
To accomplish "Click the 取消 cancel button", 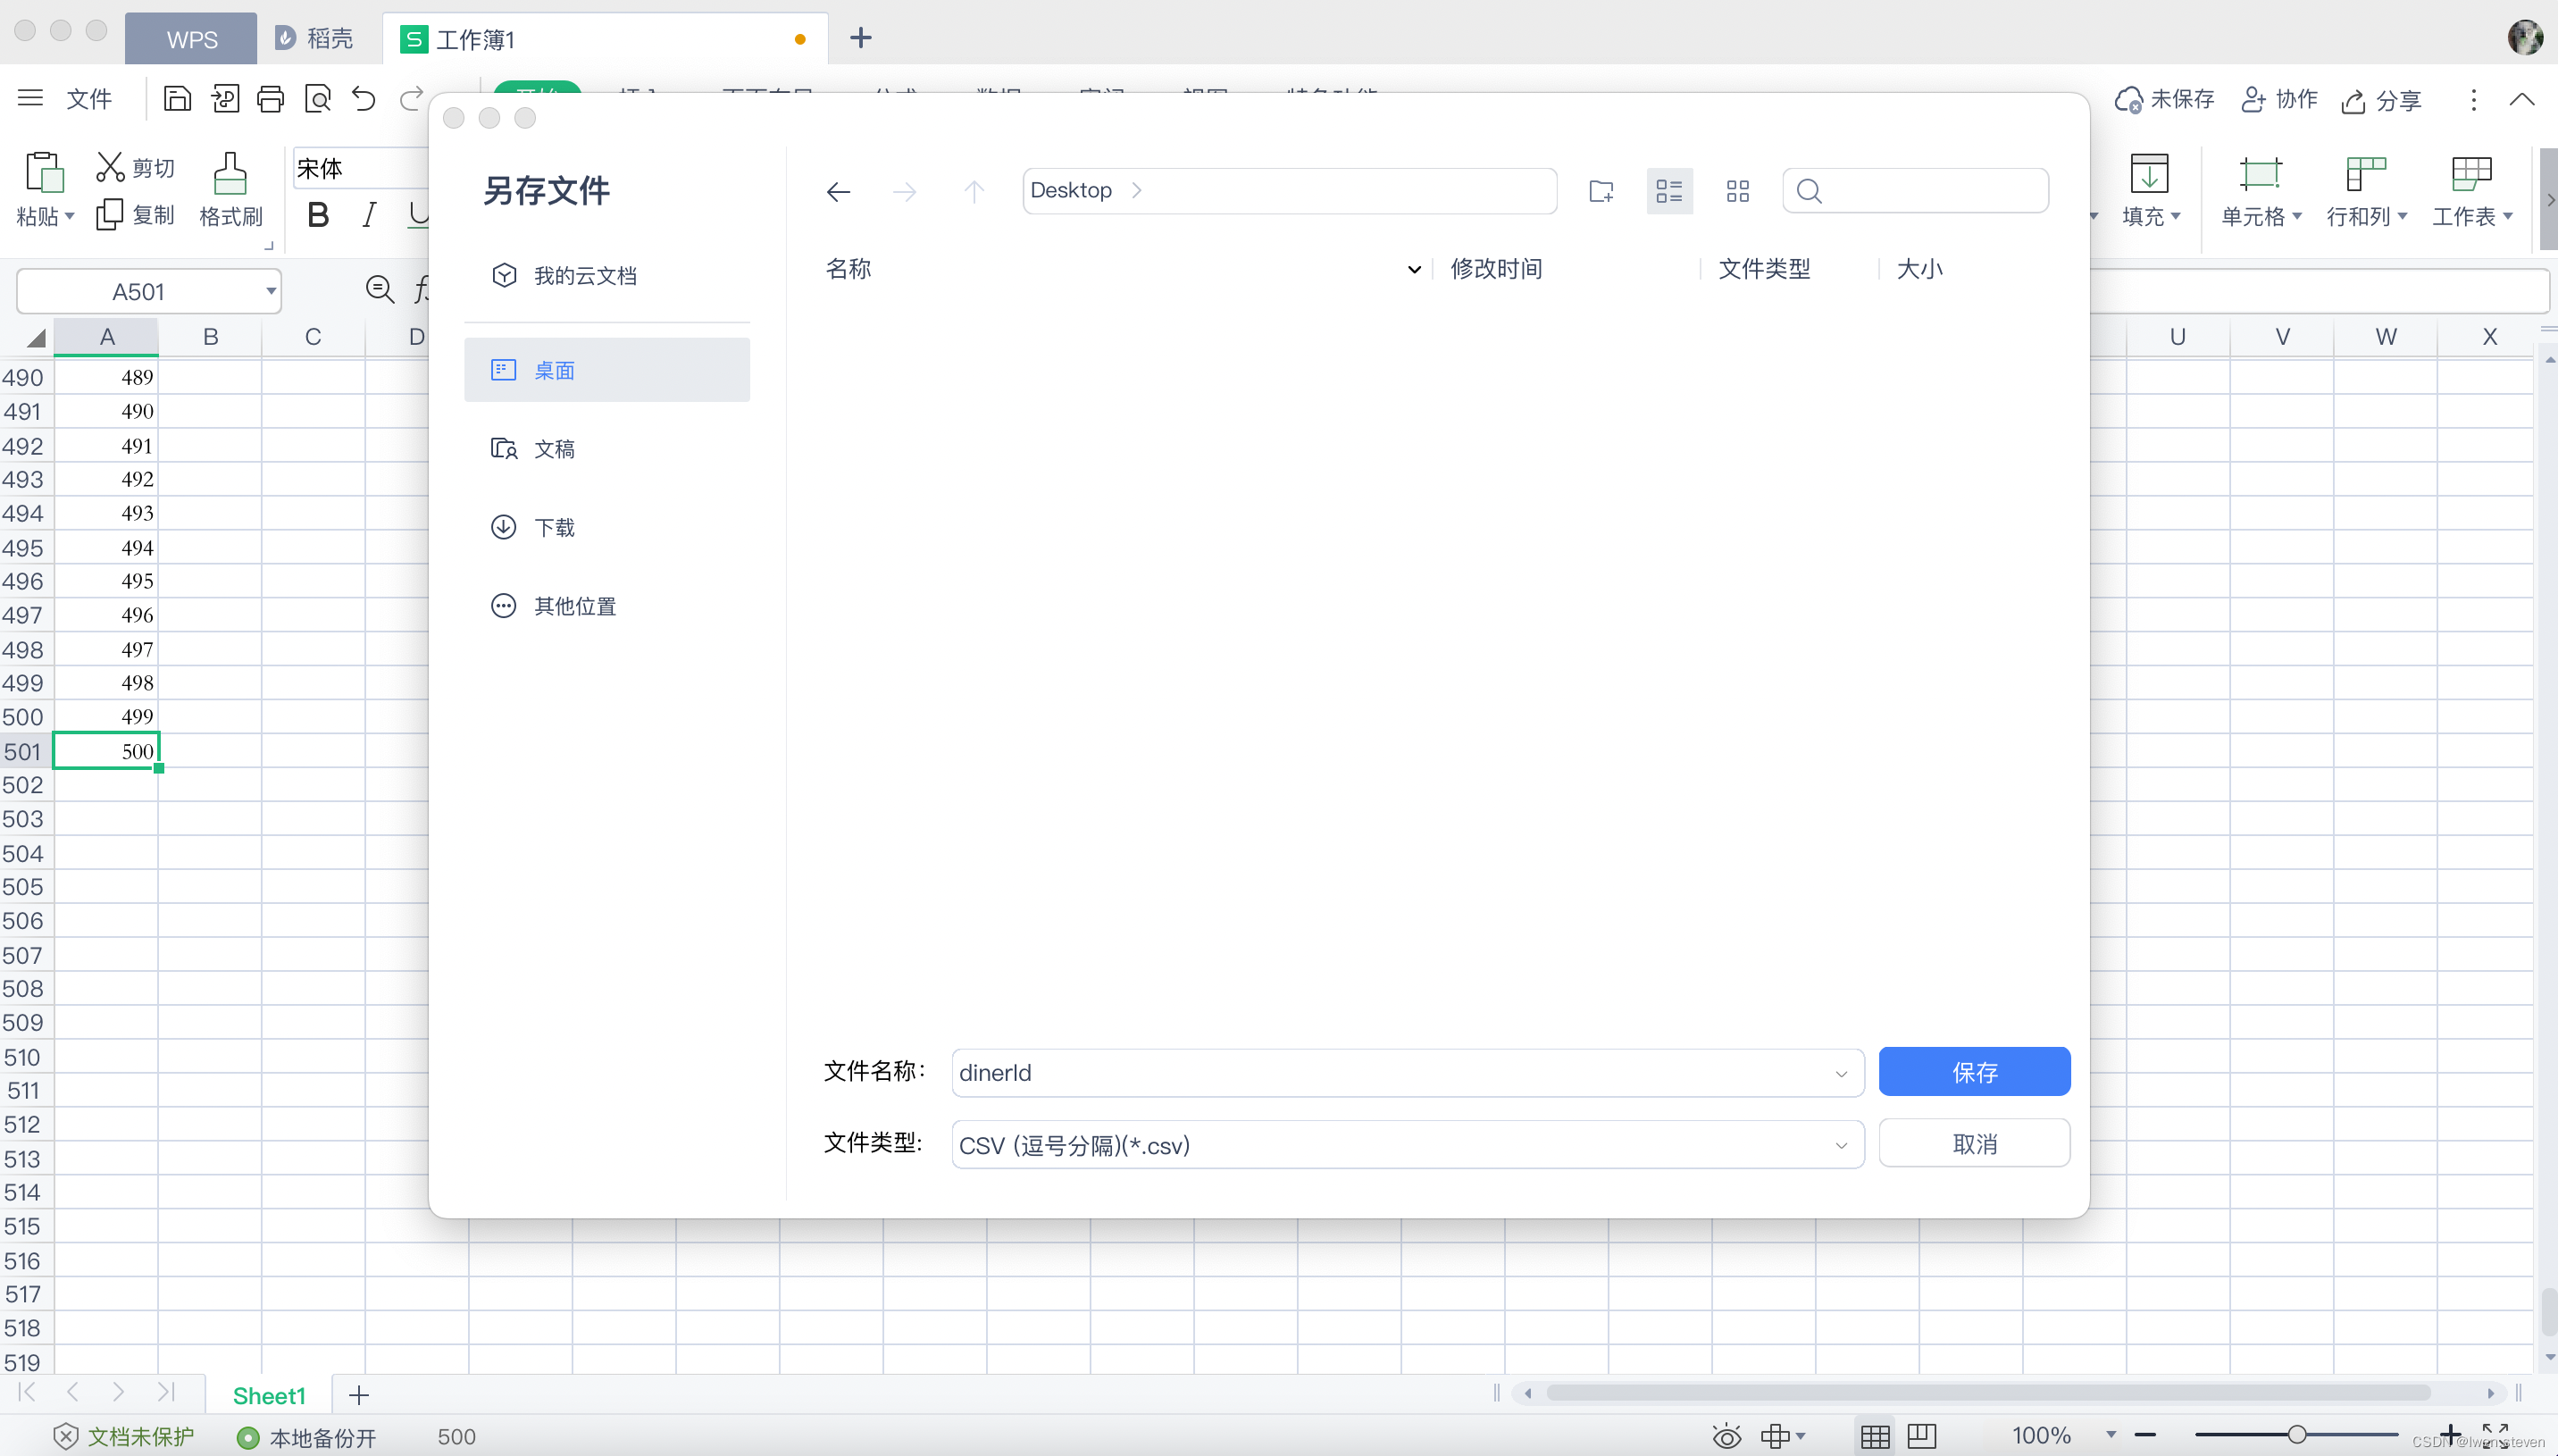I will pos(1973,1145).
